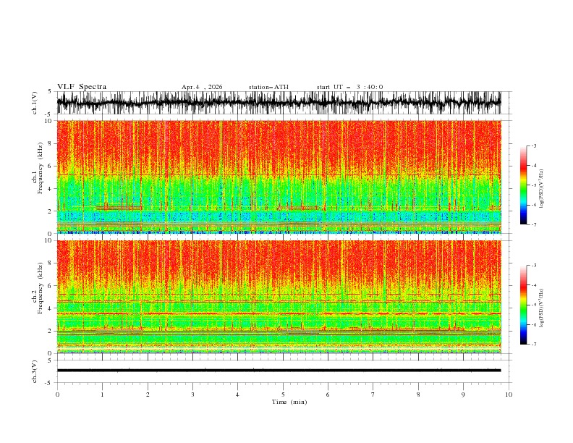Click ch.1 frequency tick label '6'

tap(51, 166)
